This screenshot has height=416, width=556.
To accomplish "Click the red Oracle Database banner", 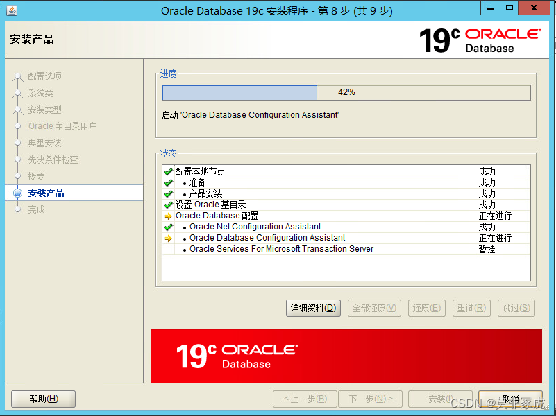I will click(x=346, y=356).
